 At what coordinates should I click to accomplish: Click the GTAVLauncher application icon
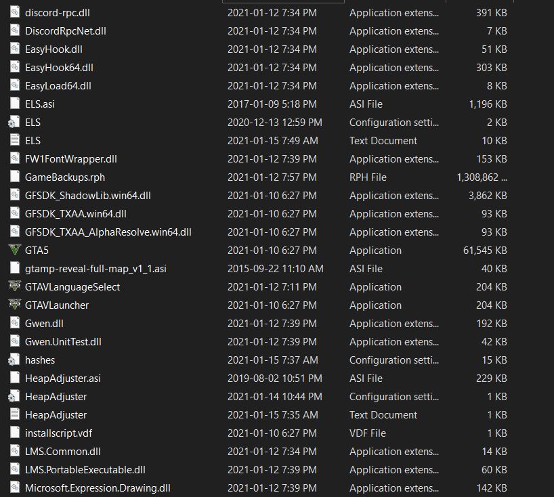[14, 305]
